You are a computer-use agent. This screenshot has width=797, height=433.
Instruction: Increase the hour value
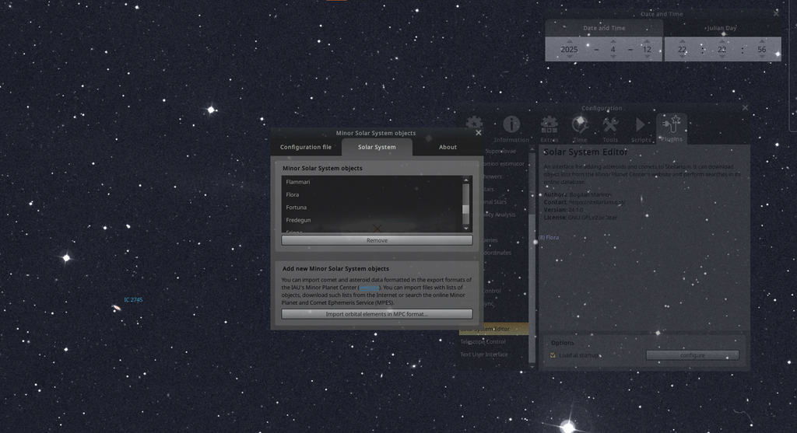click(x=682, y=42)
